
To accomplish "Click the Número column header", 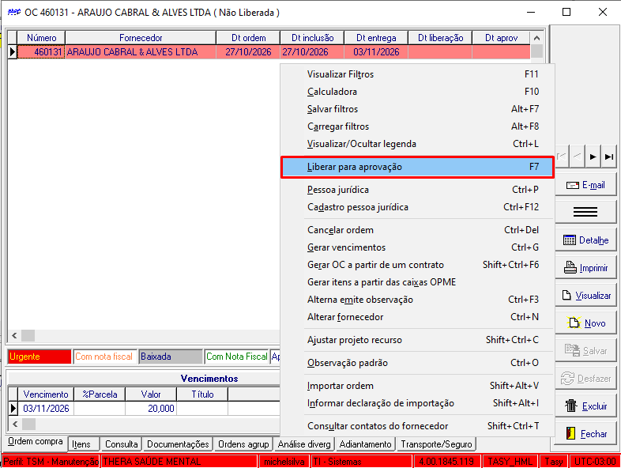I will tap(41, 38).
